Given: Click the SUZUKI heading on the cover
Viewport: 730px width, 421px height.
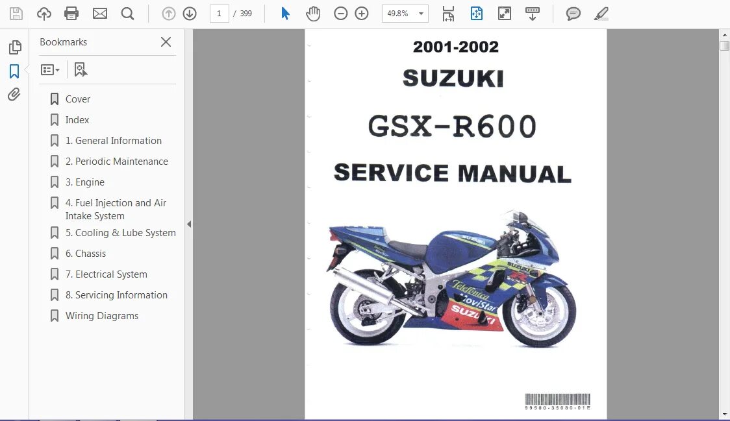Looking at the screenshot, I should click(x=453, y=78).
